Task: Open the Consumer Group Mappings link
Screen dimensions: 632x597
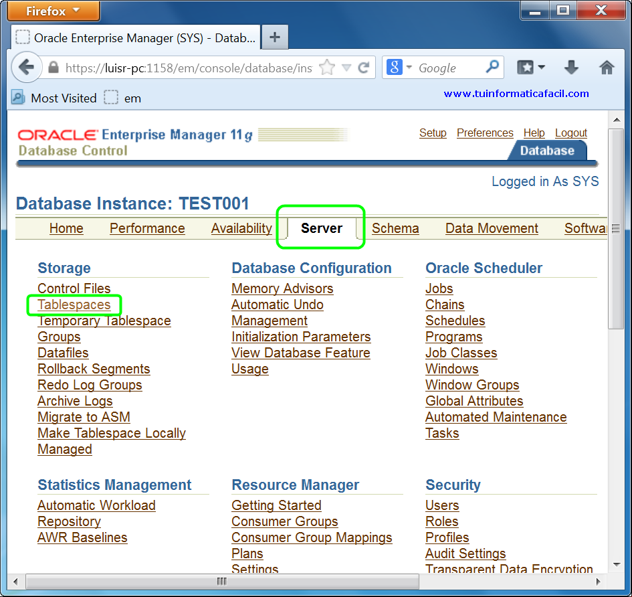Action: click(x=312, y=537)
